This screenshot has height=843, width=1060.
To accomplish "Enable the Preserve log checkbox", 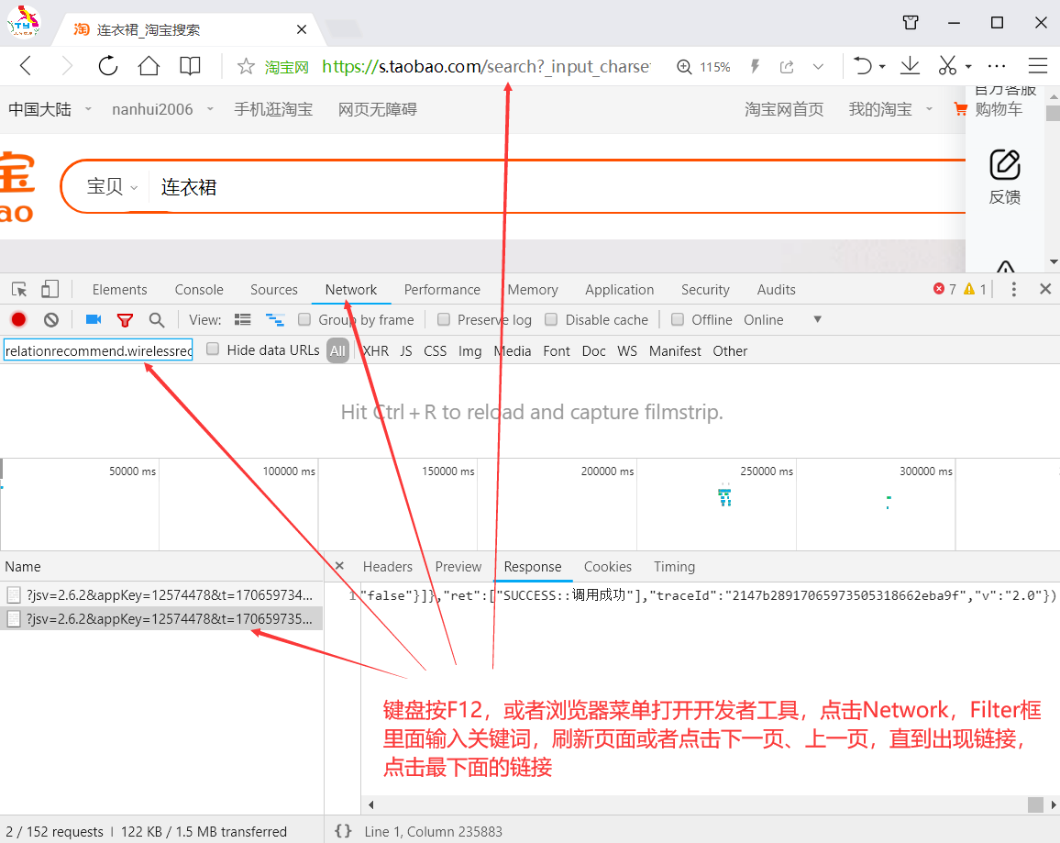I will 444,320.
